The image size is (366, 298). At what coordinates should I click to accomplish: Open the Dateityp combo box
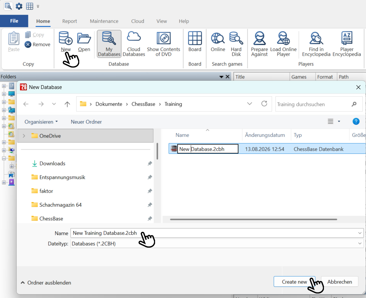pos(217,244)
